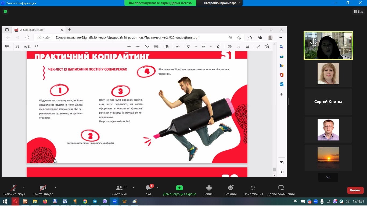Click the PDF page number field
This screenshot has width=367, height=206.
[18, 47]
